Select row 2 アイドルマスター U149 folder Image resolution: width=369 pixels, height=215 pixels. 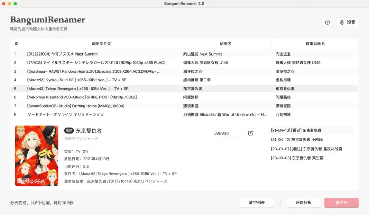pyautogui.click(x=184, y=63)
